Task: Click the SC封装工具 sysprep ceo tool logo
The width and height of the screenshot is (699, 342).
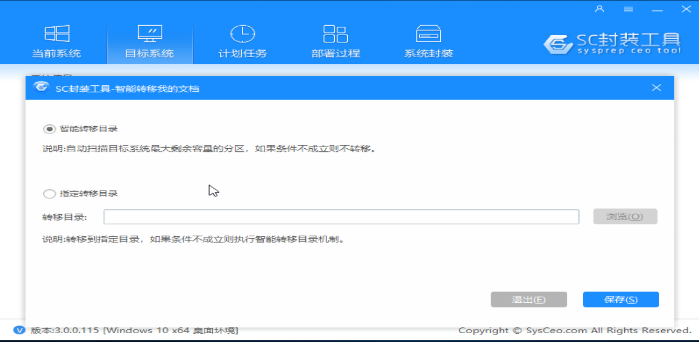Action: [x=612, y=43]
